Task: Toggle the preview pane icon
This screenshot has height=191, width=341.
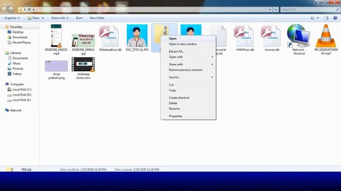Action: point(326,18)
